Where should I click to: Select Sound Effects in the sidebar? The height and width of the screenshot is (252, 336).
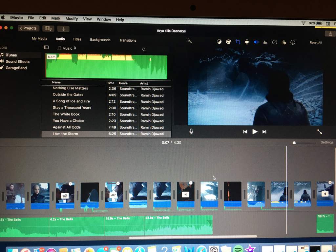18,61
